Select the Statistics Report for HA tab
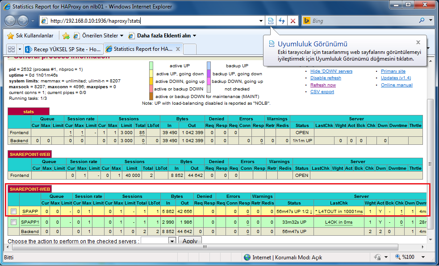439x266 pixels. tap(139, 49)
